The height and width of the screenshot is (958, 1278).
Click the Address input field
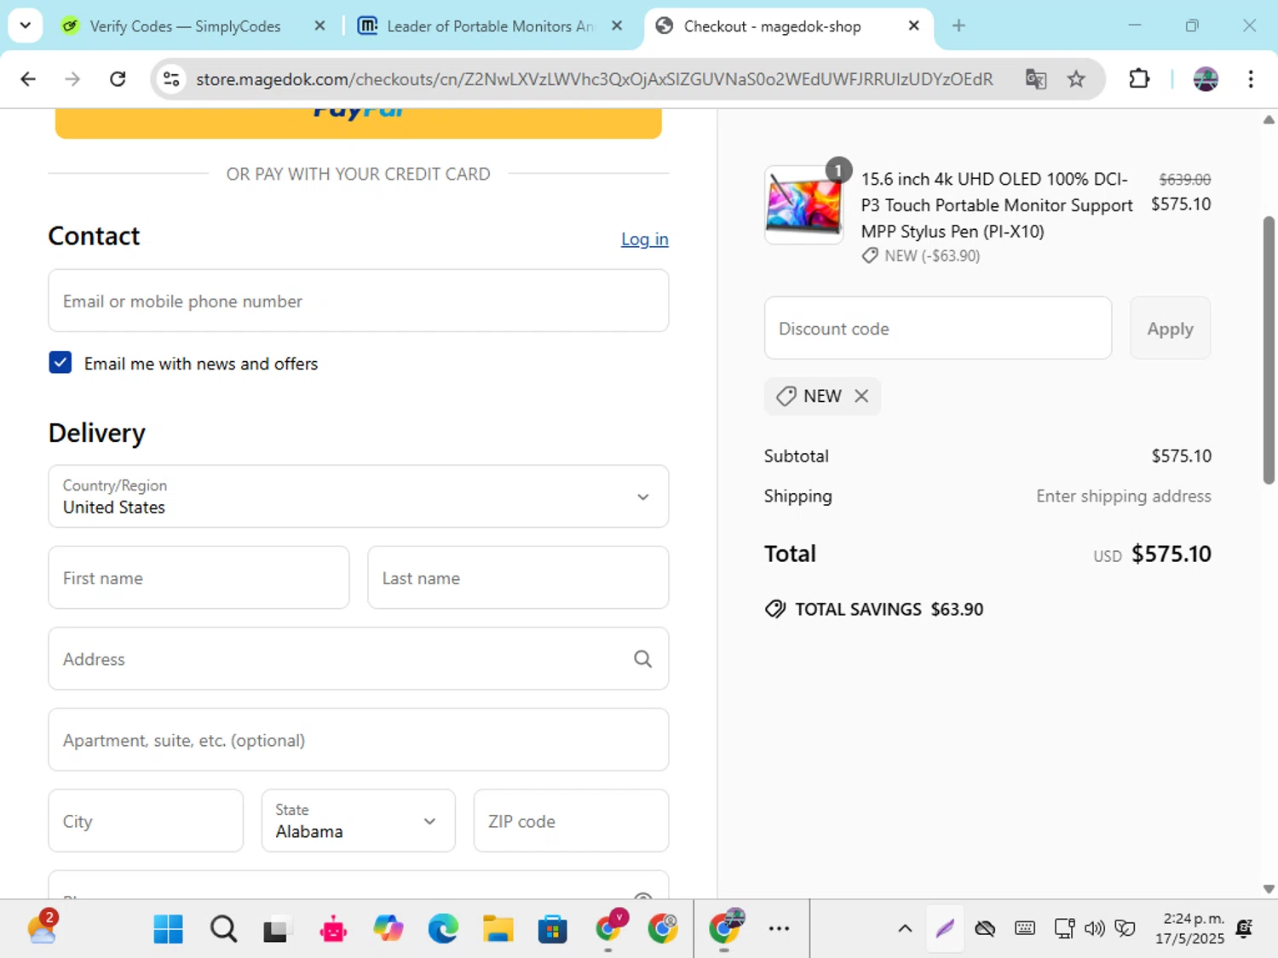tap(358, 658)
